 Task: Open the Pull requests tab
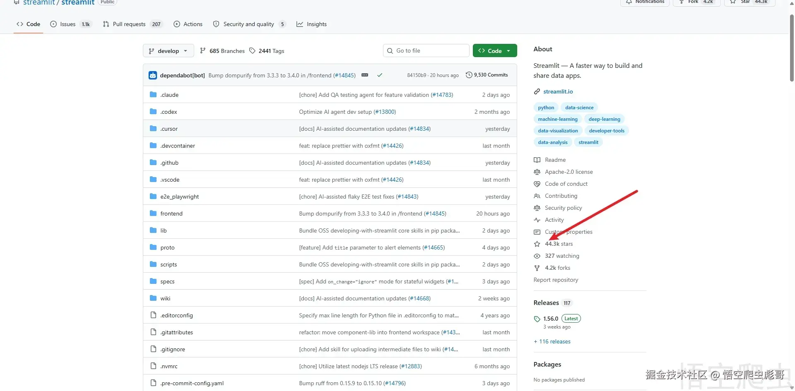click(x=133, y=24)
